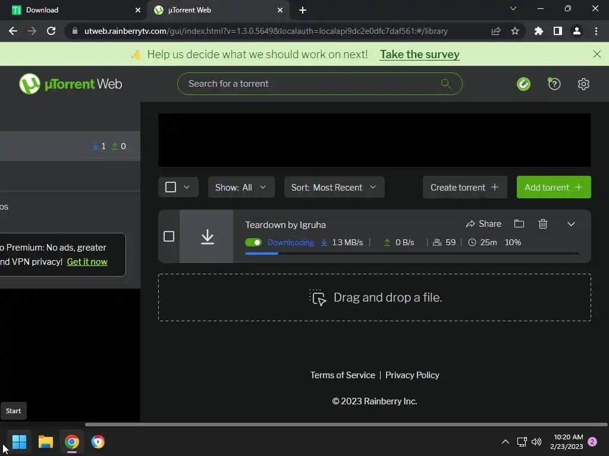Click the Teardown by Igruha title
Screen dimensions: 609x456
pos(285,225)
